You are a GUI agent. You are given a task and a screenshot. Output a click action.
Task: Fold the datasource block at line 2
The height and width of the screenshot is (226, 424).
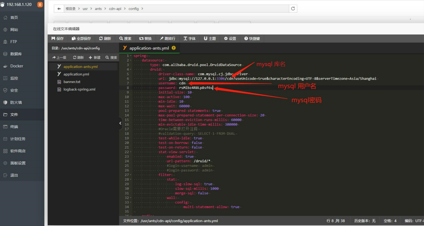[x=131, y=60]
